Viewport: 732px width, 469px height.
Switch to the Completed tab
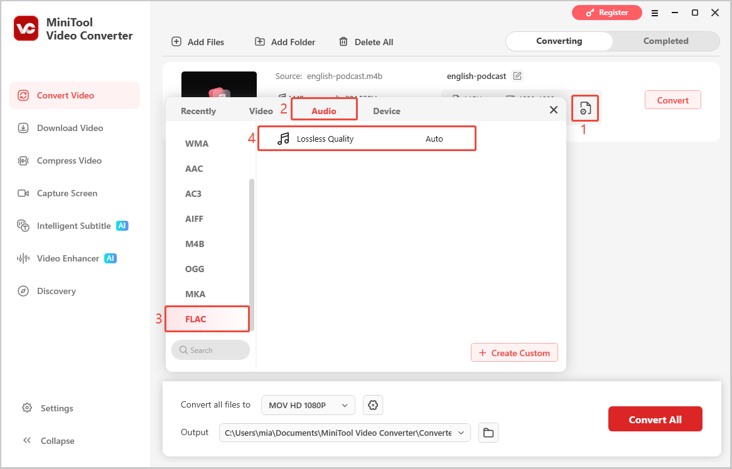[665, 41]
